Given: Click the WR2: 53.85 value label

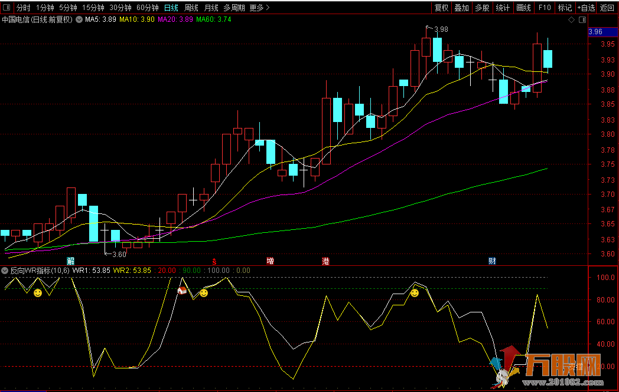Looking at the screenshot, I should click(132, 271).
